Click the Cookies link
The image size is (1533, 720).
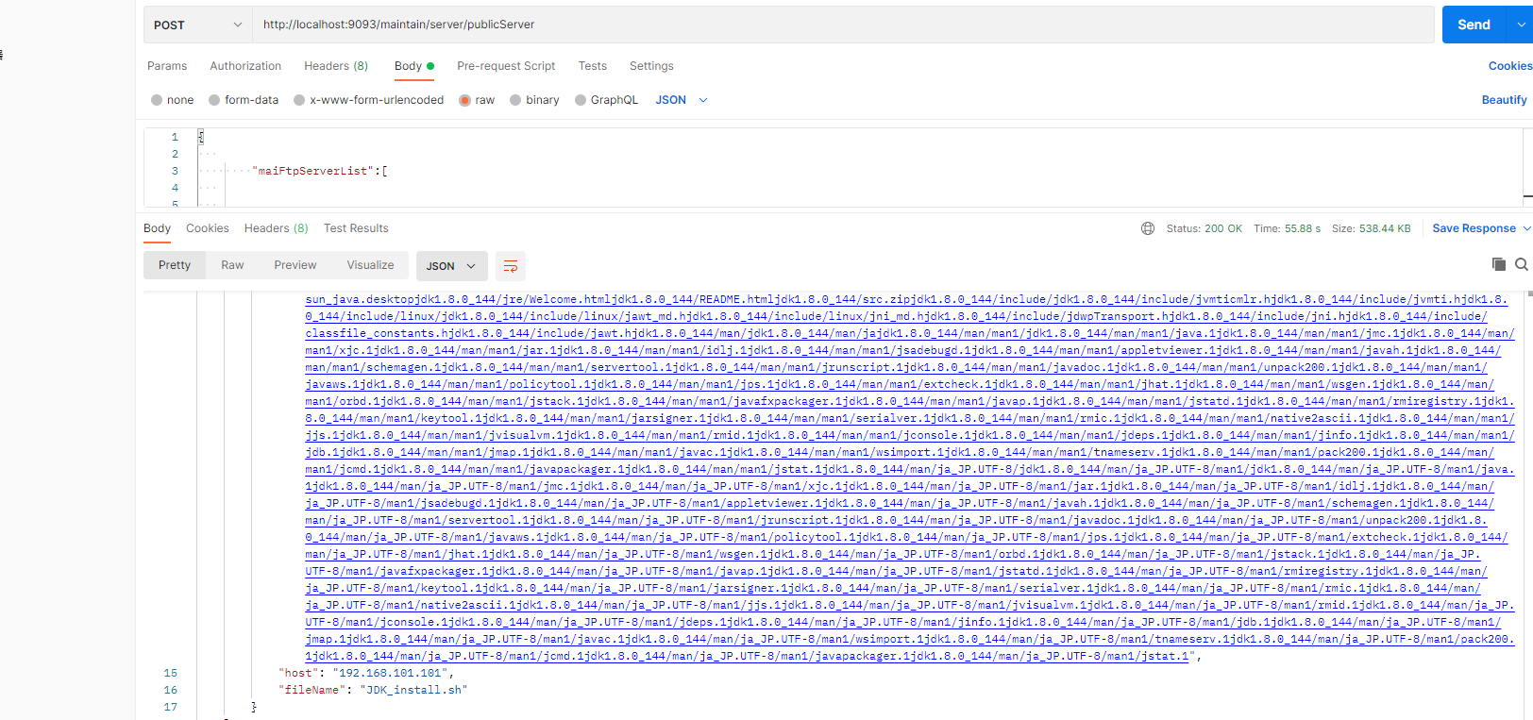[1510, 66]
